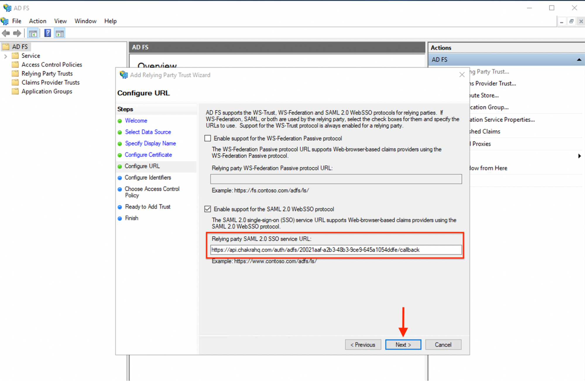Click the Next button
This screenshot has height=381, width=585.
403,344
